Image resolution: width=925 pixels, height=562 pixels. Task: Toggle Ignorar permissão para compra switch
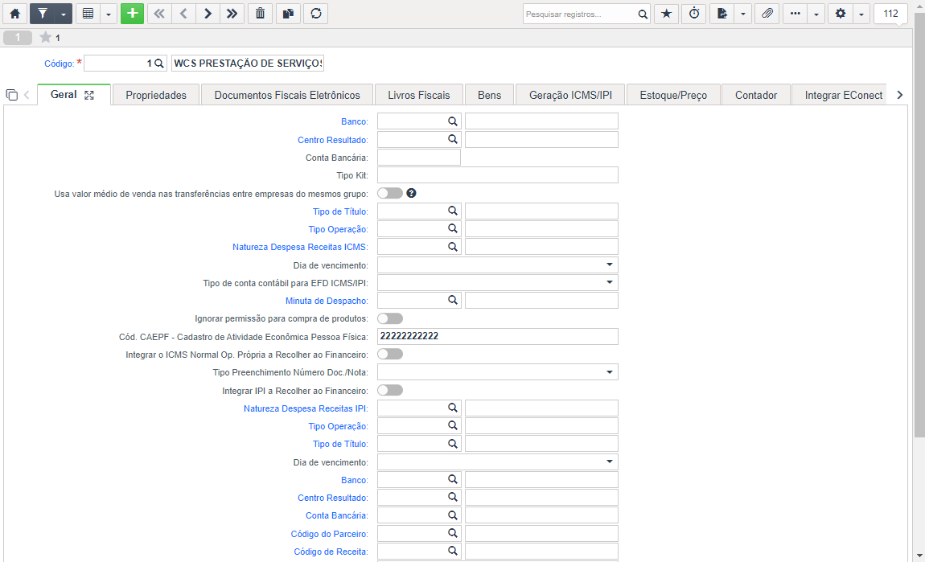click(390, 318)
